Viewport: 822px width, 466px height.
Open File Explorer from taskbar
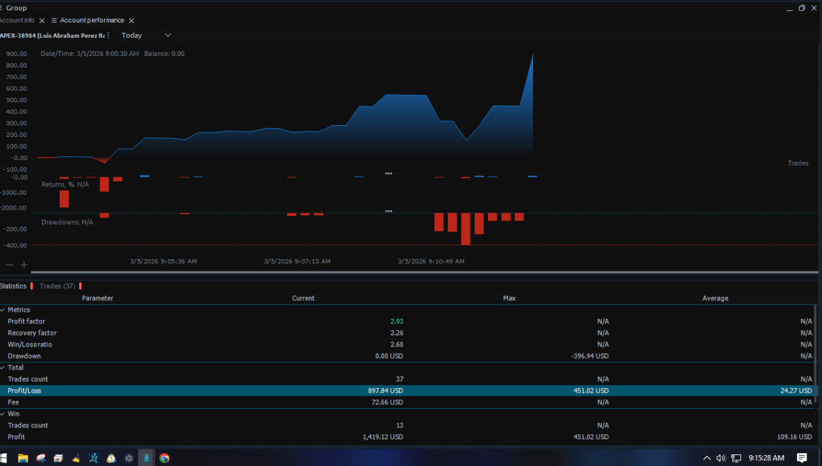22,458
